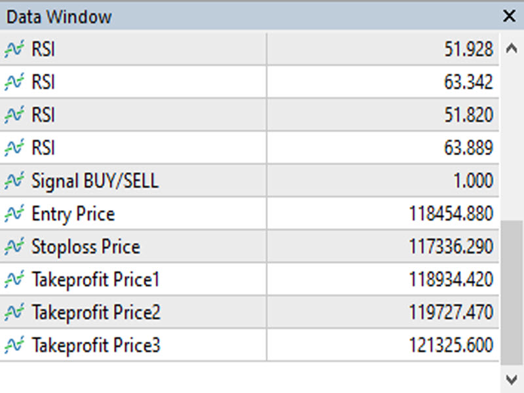Click the Takeprofit Price1 row icon

pyautogui.click(x=14, y=280)
